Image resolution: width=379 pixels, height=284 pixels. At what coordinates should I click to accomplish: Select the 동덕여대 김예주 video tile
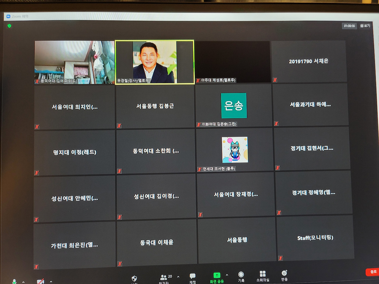click(x=74, y=62)
